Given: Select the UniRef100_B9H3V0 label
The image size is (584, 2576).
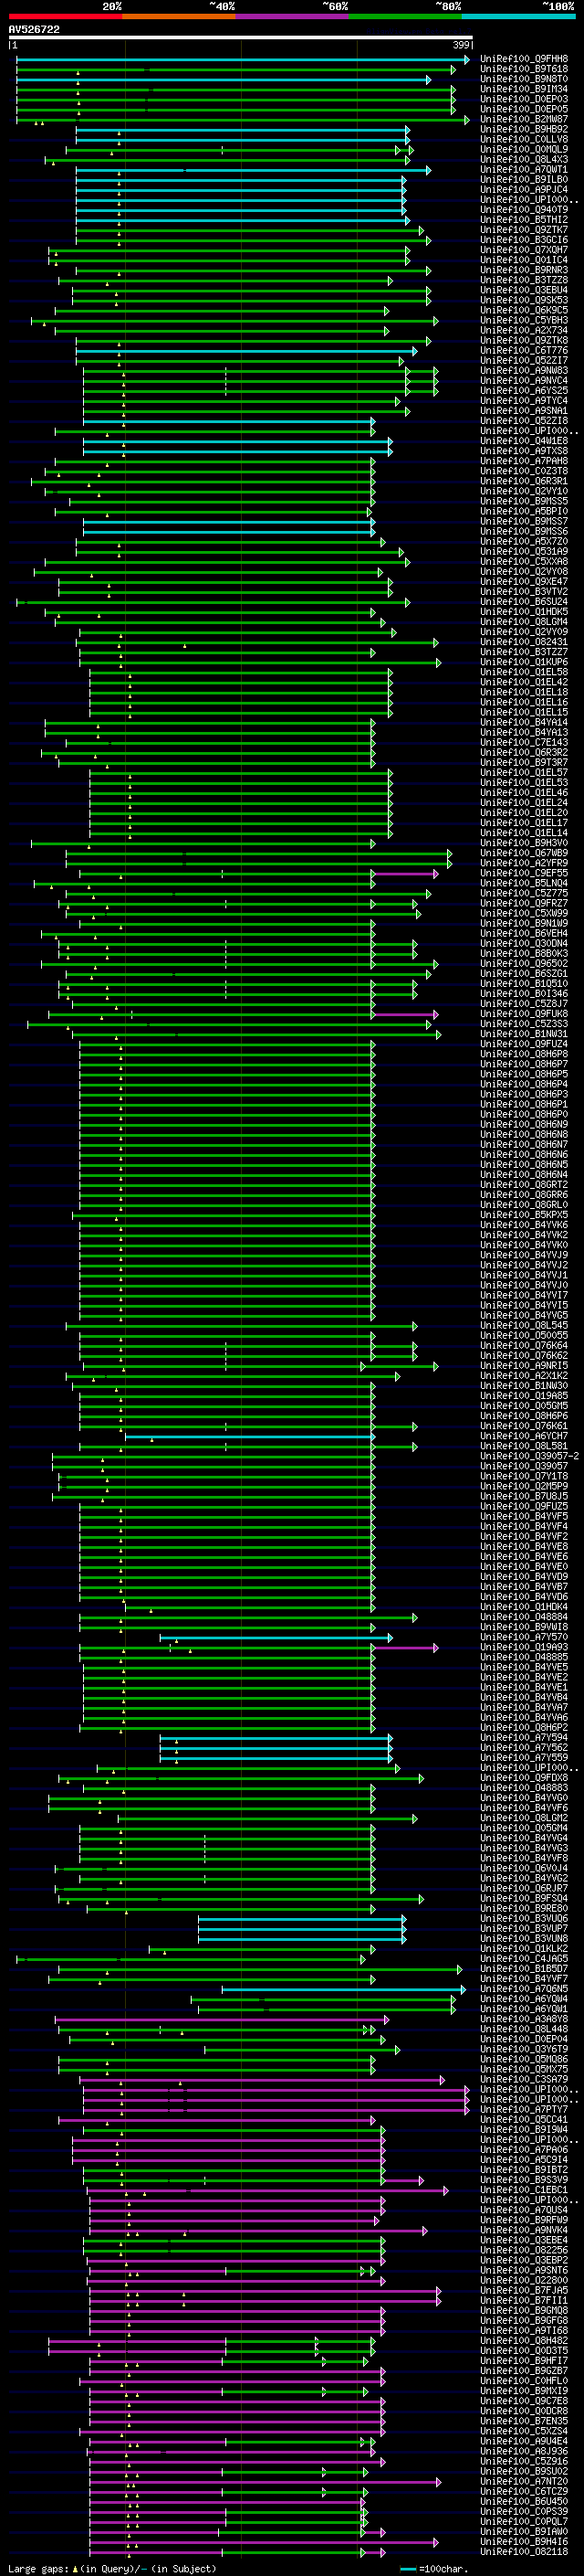Looking at the screenshot, I should point(524,843).
